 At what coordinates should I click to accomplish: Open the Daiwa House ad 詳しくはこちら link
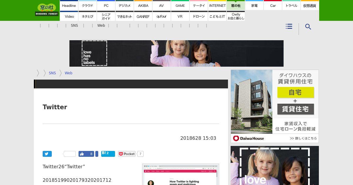(x=303, y=138)
